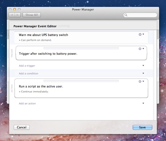Focus the toolbar search field
The image size is (166, 141).
coord(140,15)
